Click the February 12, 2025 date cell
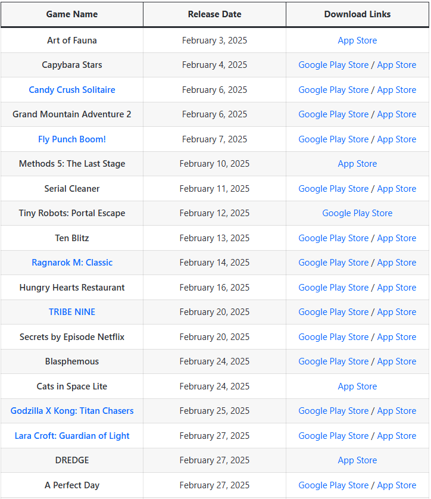This screenshot has height=499, width=431. click(214, 213)
